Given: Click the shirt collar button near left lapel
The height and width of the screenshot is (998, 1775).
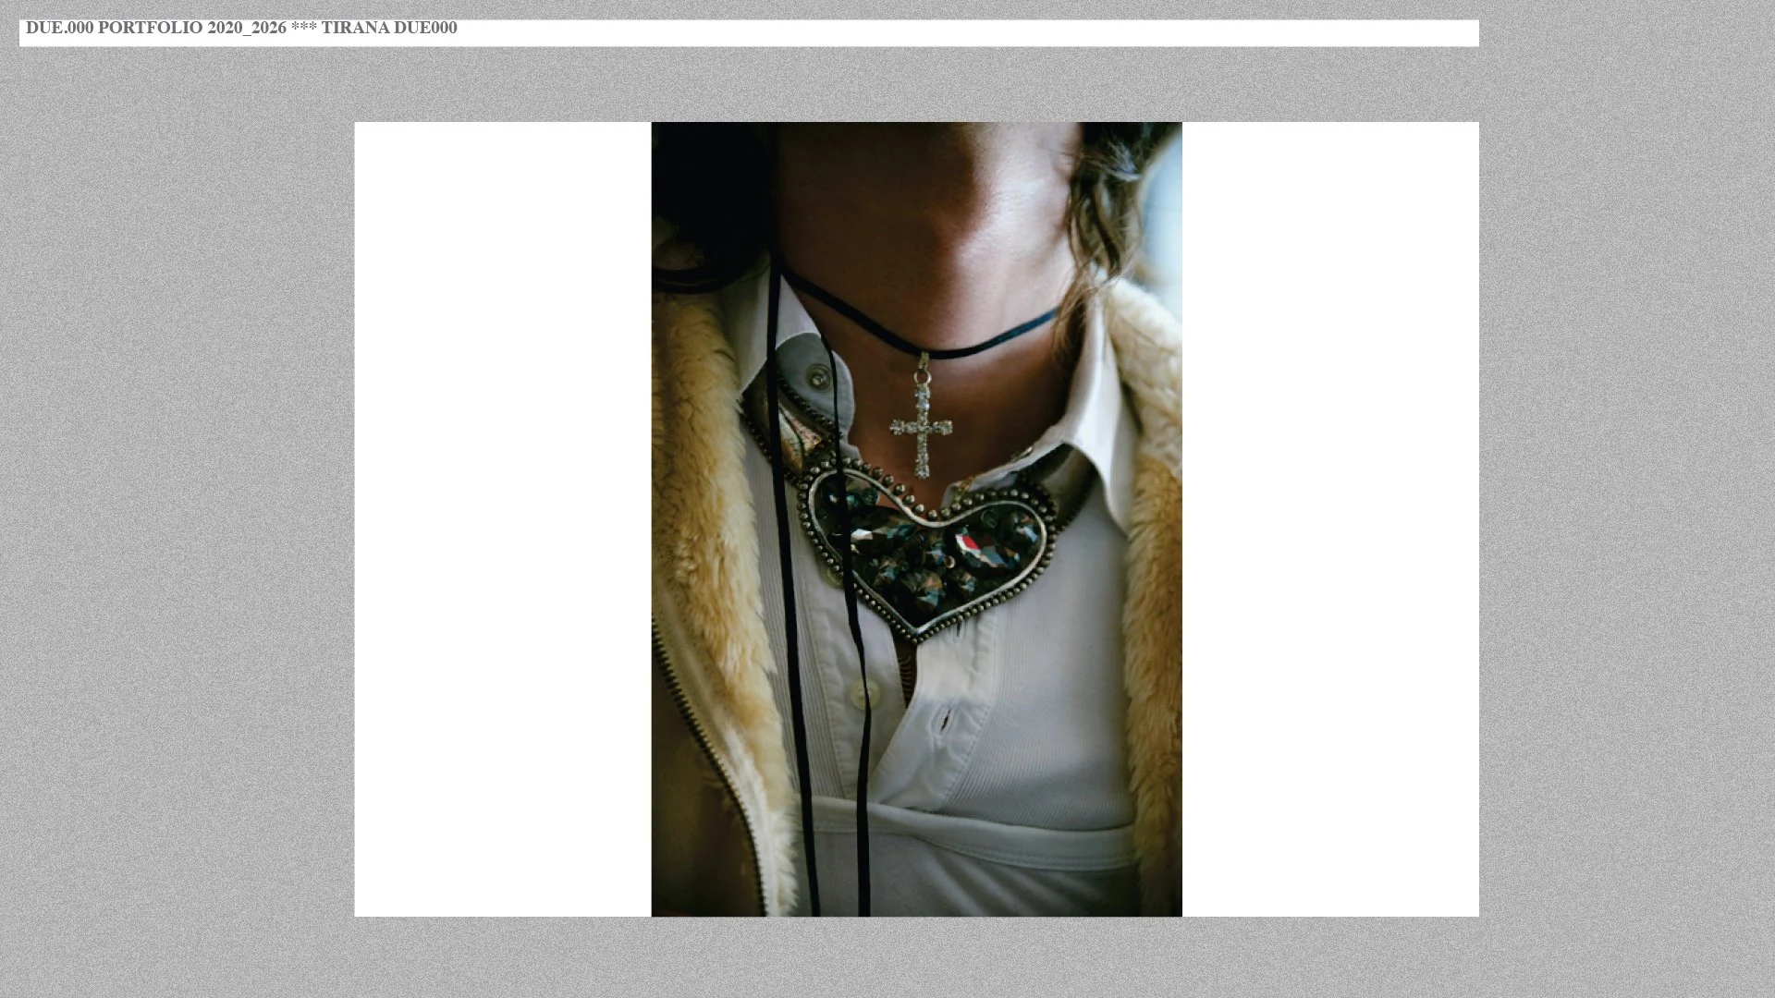Looking at the screenshot, I should 818,376.
